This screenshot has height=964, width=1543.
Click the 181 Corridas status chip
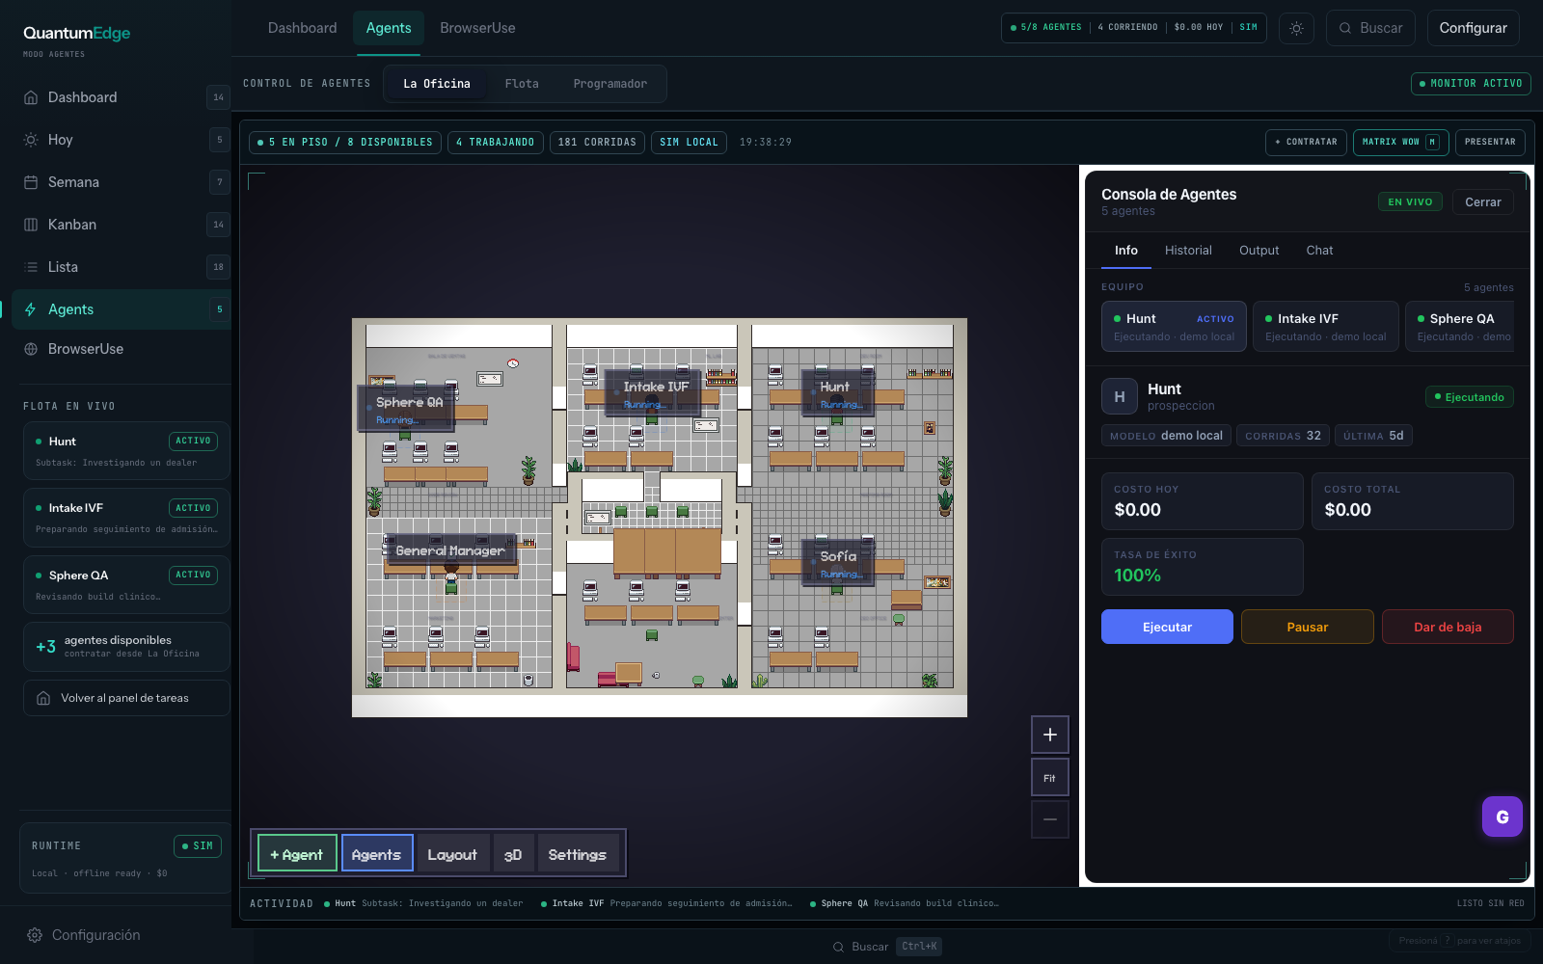pyautogui.click(x=597, y=143)
